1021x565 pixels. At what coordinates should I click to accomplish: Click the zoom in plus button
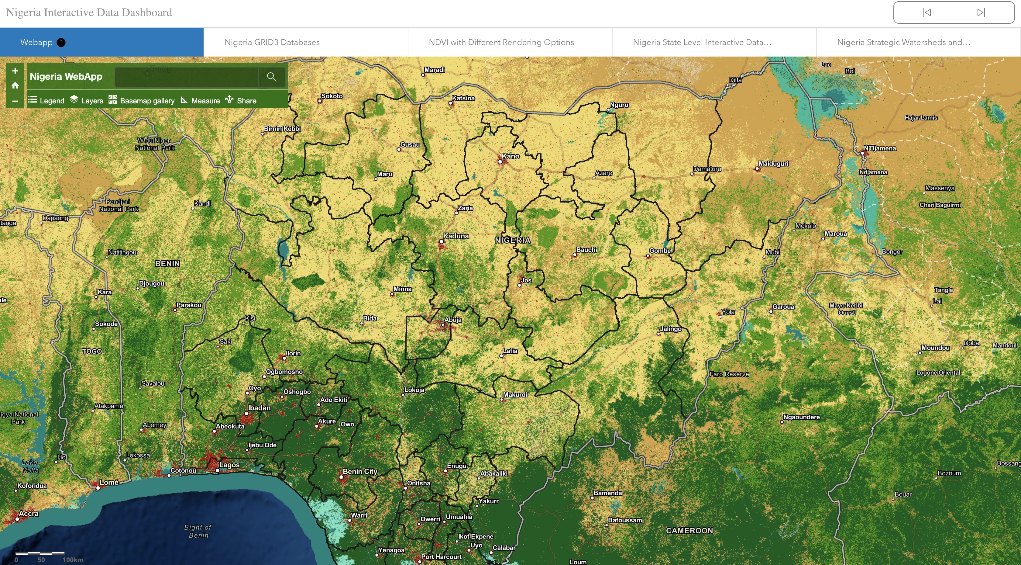coord(15,71)
